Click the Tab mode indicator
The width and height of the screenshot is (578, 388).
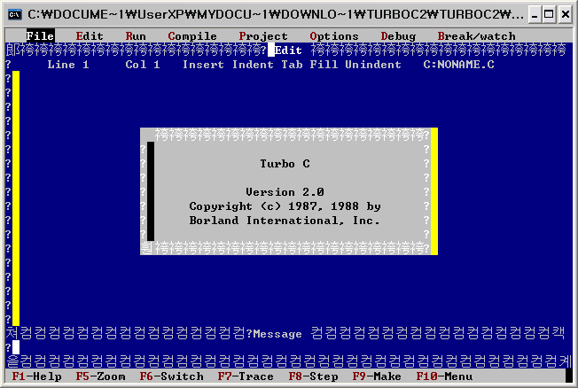point(292,65)
